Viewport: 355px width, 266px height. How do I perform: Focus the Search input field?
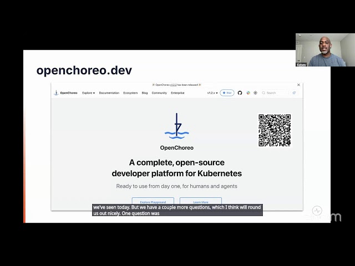[x=276, y=93]
